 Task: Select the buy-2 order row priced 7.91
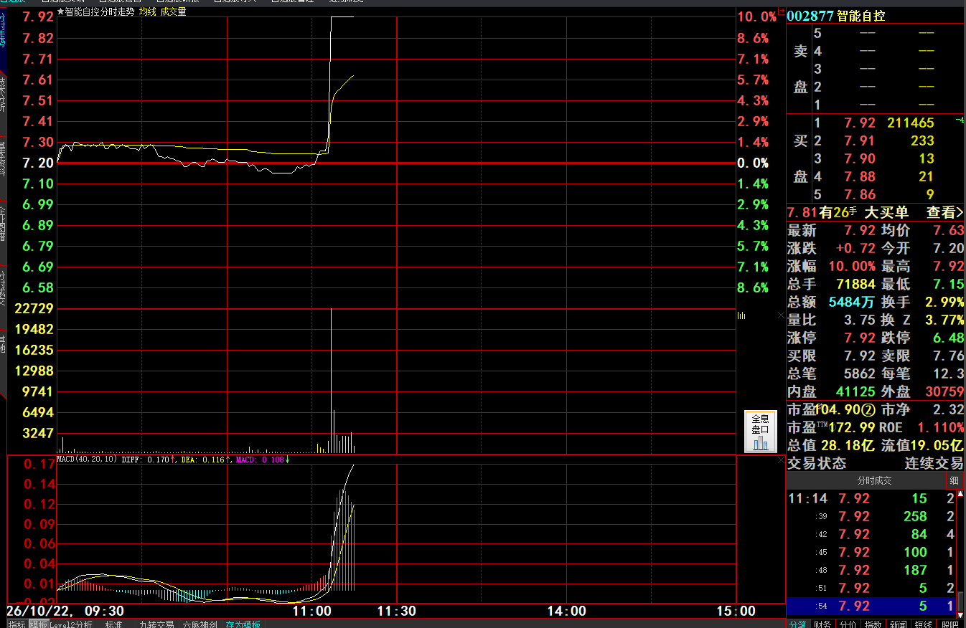pos(875,141)
